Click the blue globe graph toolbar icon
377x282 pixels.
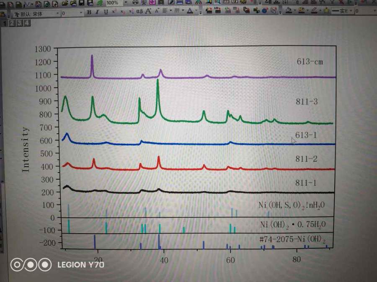click(264, 11)
